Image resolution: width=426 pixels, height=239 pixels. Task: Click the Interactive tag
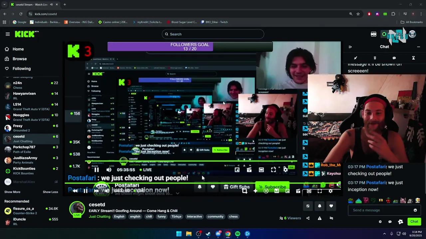194,216
